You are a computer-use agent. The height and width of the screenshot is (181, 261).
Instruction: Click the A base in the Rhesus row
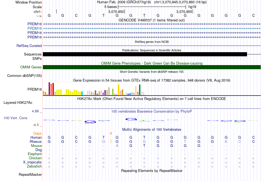click(226, 142)
